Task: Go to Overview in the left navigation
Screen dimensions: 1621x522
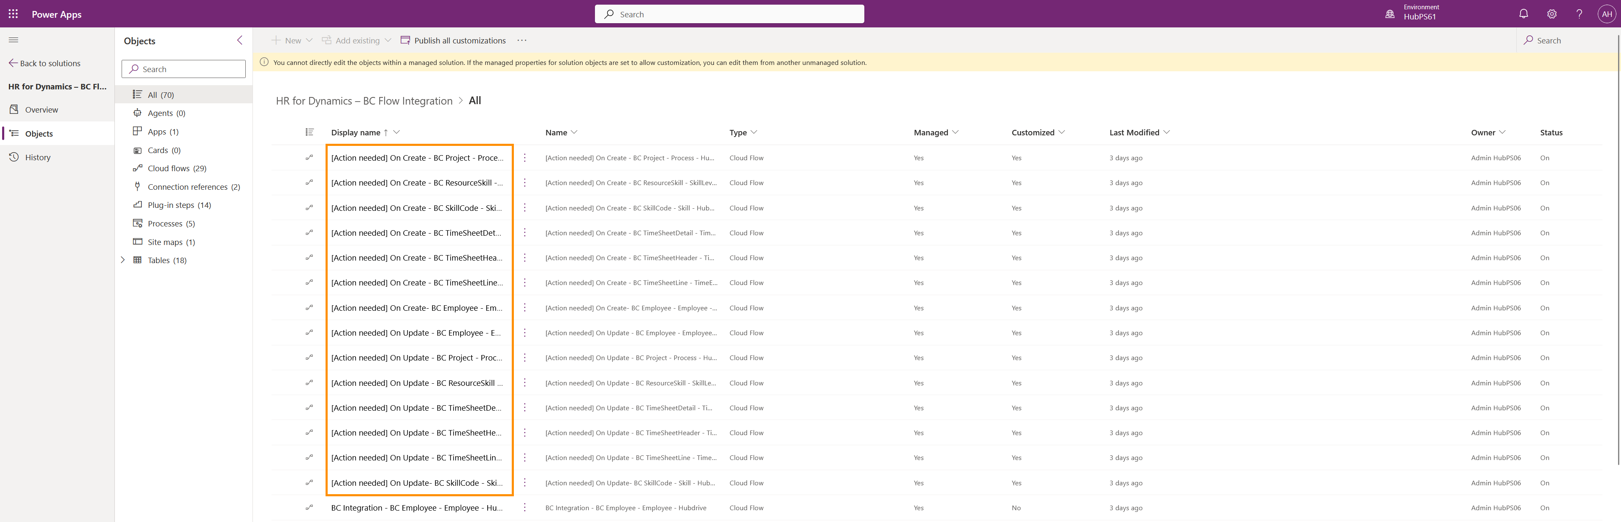Action: point(57,109)
